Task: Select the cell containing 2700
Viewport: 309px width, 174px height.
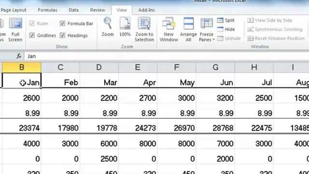Action: point(138,96)
